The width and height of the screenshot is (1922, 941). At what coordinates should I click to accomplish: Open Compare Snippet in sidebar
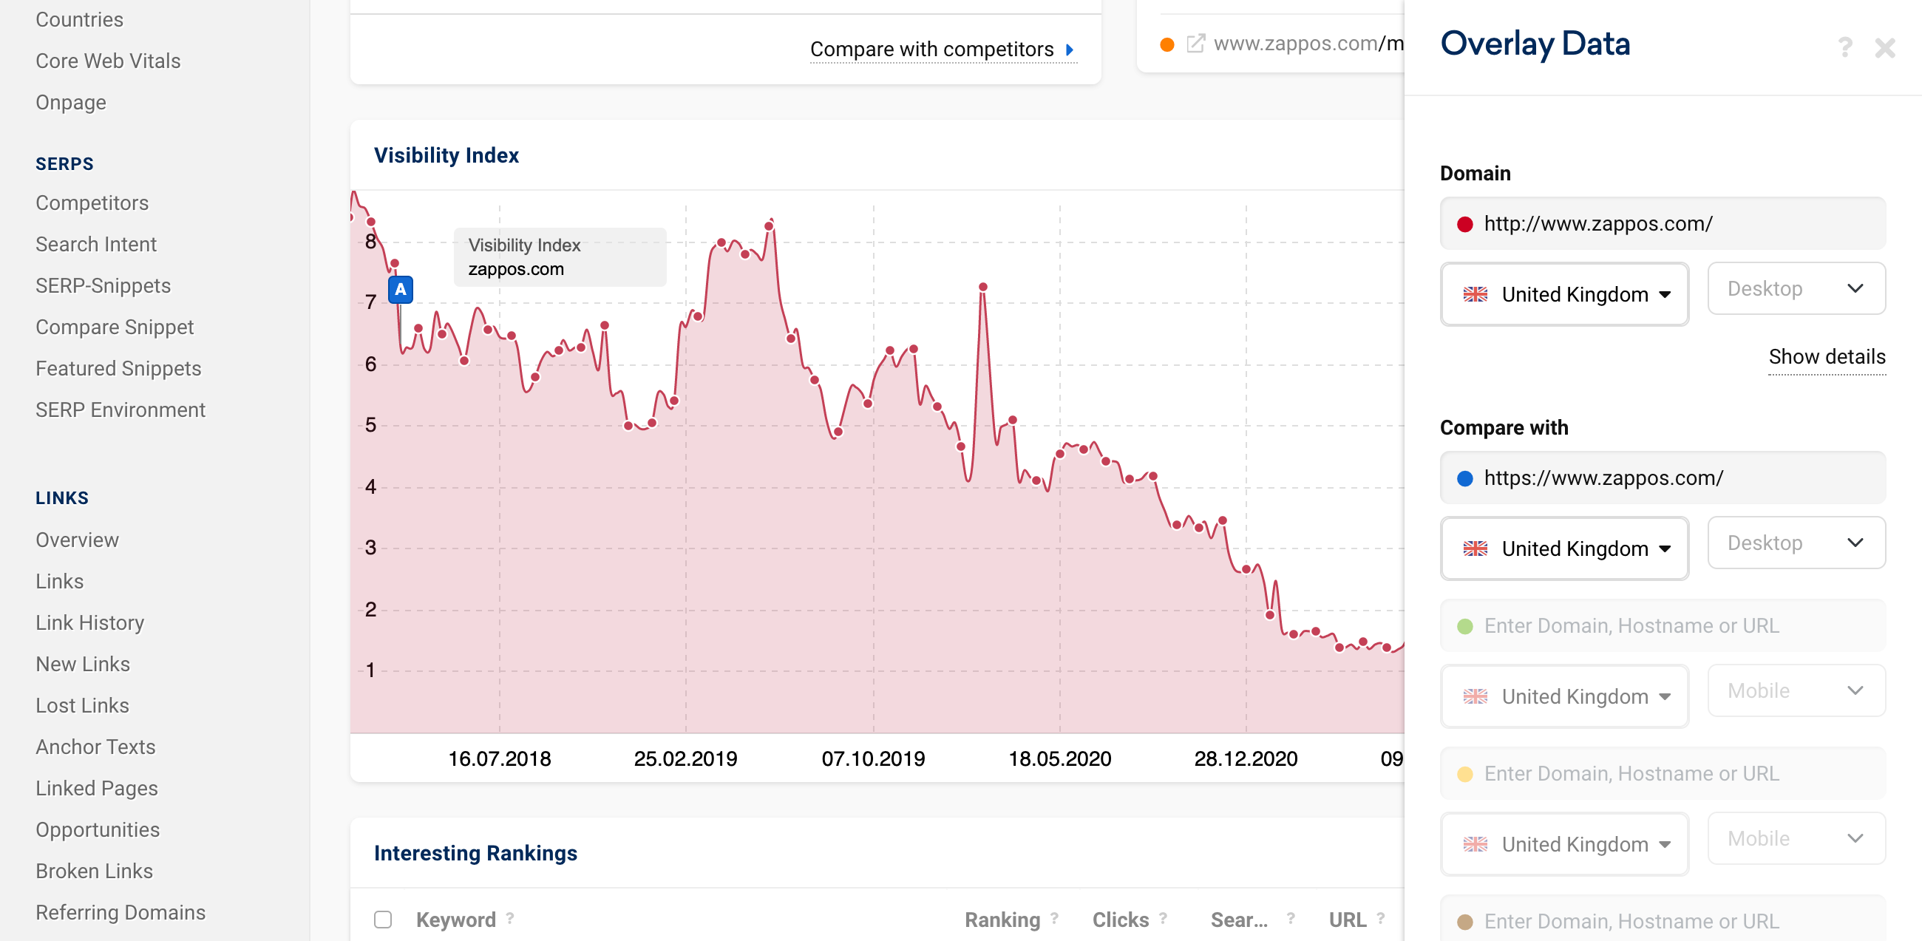click(x=115, y=327)
